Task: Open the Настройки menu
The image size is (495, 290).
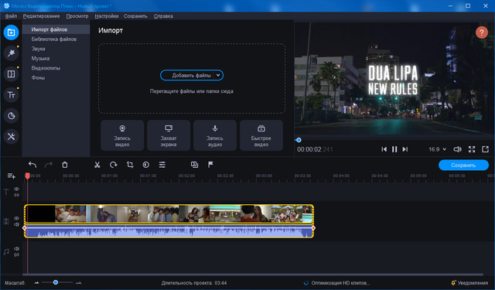Action: tap(107, 16)
